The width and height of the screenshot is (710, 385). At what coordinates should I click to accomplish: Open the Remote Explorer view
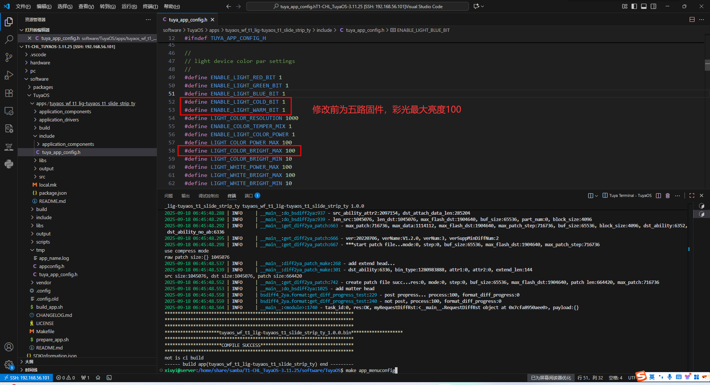(x=9, y=111)
